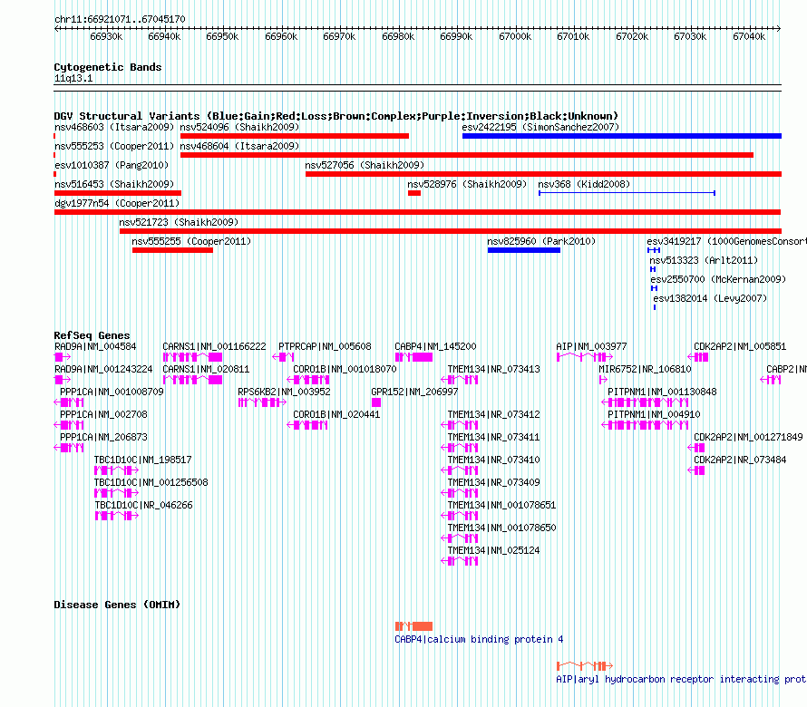Click the CDK2AP2|NM_005851 gene glyph

698,357
